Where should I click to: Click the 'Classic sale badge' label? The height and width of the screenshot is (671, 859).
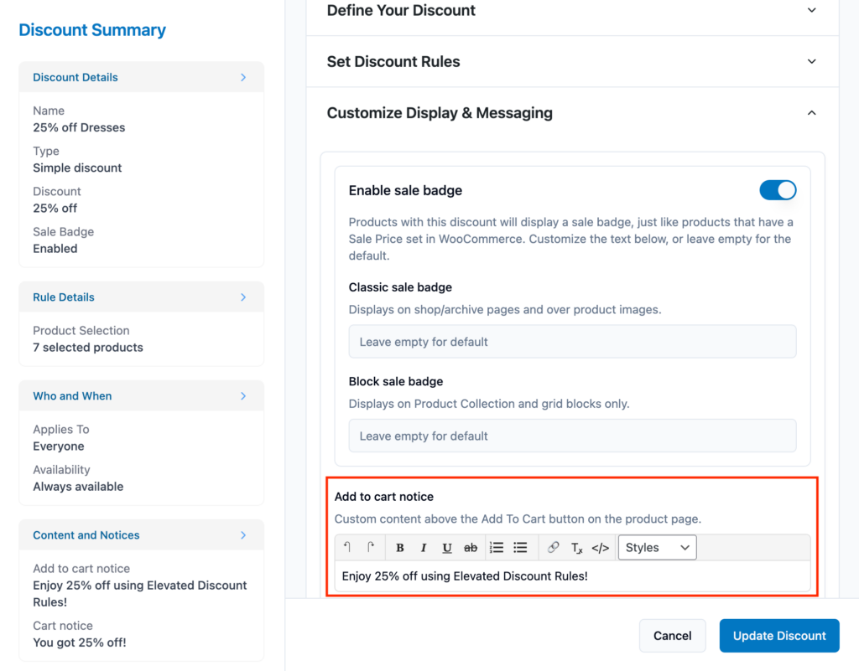point(400,287)
